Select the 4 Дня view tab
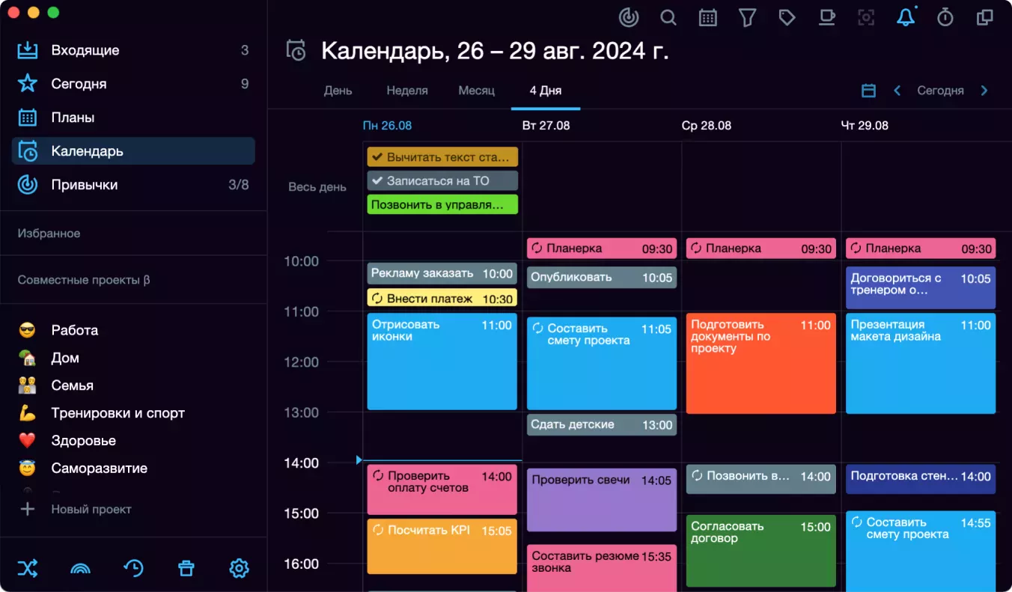Image resolution: width=1012 pixels, height=592 pixels. tap(546, 90)
